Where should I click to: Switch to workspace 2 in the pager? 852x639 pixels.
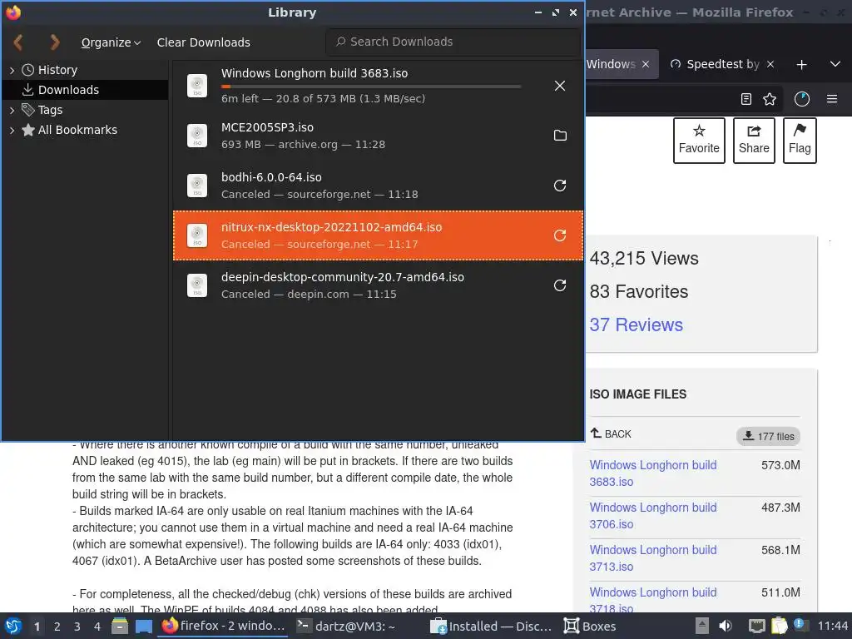(57, 627)
